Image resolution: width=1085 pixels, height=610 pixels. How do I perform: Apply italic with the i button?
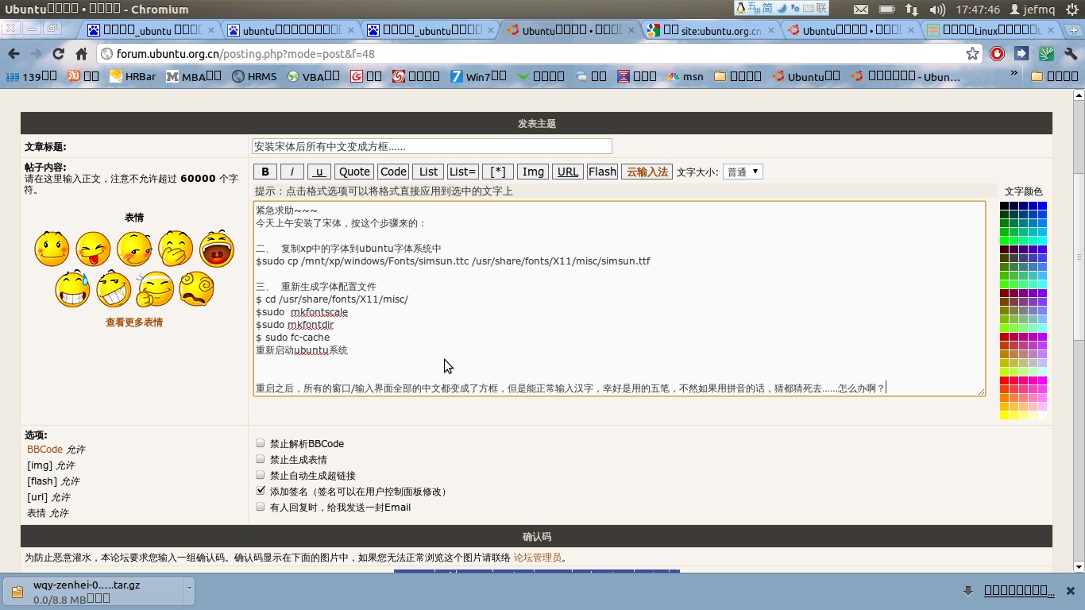point(292,172)
